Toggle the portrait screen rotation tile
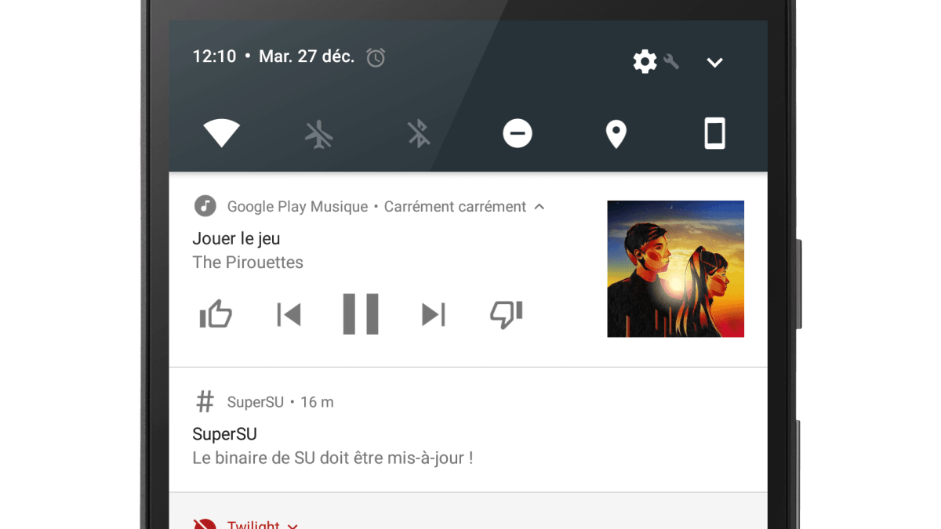The height and width of the screenshot is (529, 941). pyautogui.click(x=714, y=134)
